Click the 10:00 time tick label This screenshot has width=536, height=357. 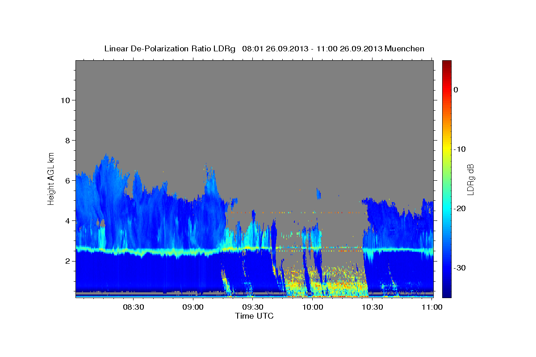pyautogui.click(x=313, y=307)
